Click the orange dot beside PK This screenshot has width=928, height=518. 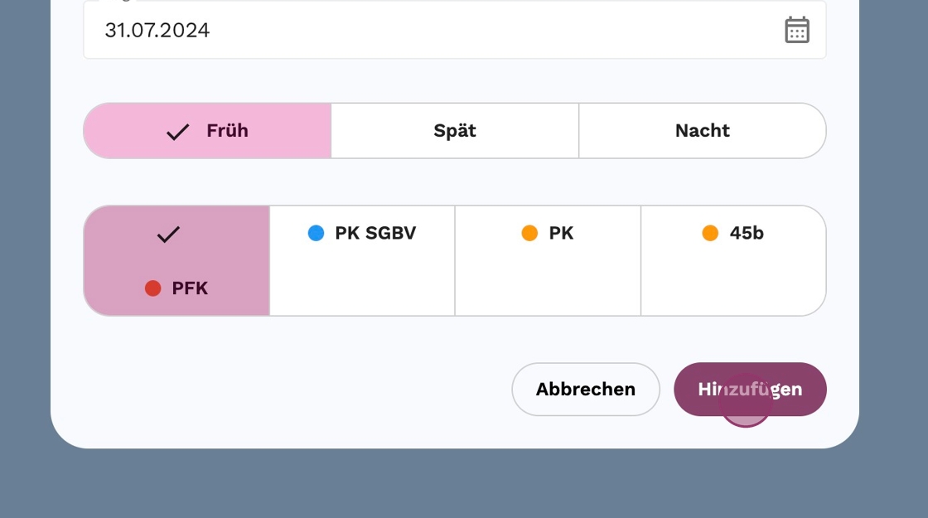pos(529,234)
